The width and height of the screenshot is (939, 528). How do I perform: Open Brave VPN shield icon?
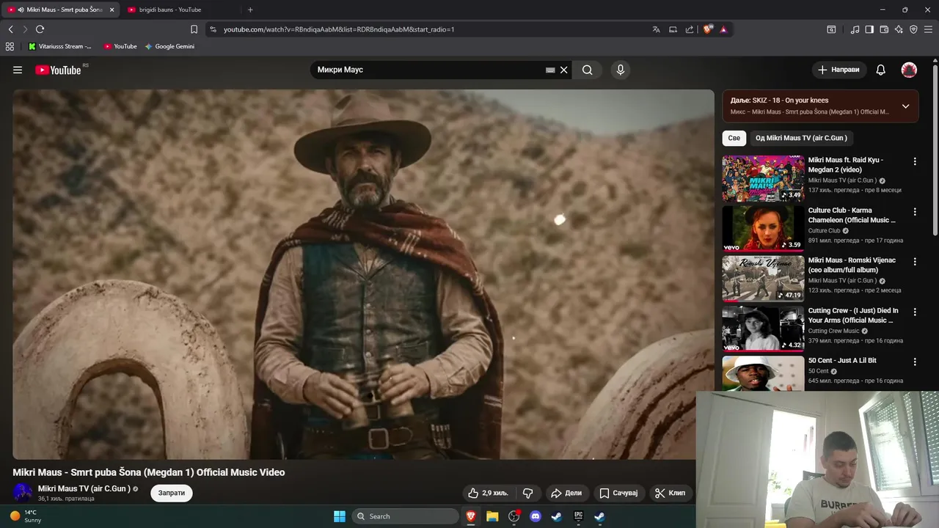coord(913,29)
